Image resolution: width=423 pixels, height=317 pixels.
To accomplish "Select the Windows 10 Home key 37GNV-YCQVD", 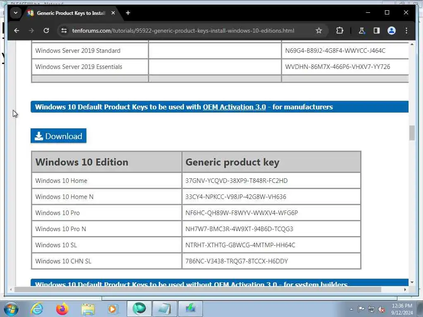I will tap(236, 181).
